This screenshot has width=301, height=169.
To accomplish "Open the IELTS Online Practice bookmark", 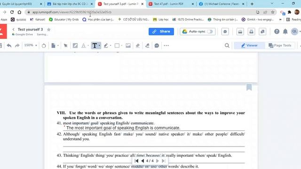I will pos(188,19).
